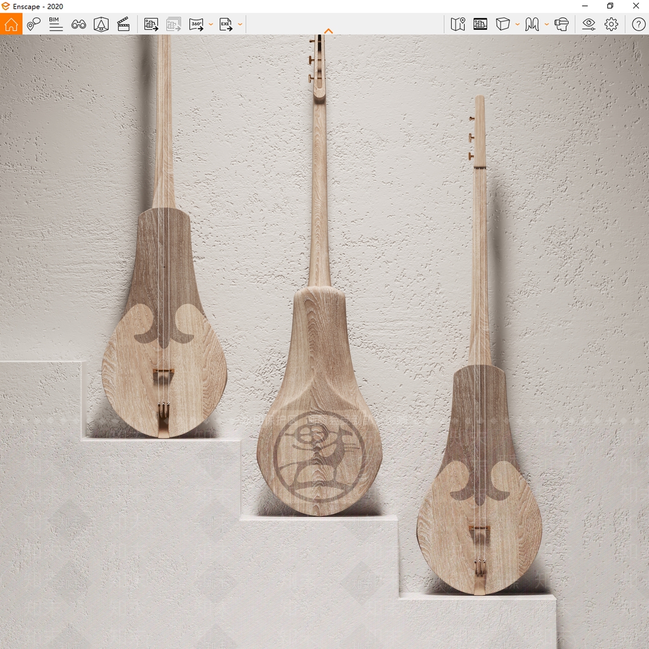Expand the EXE export dropdown arrow

point(240,24)
